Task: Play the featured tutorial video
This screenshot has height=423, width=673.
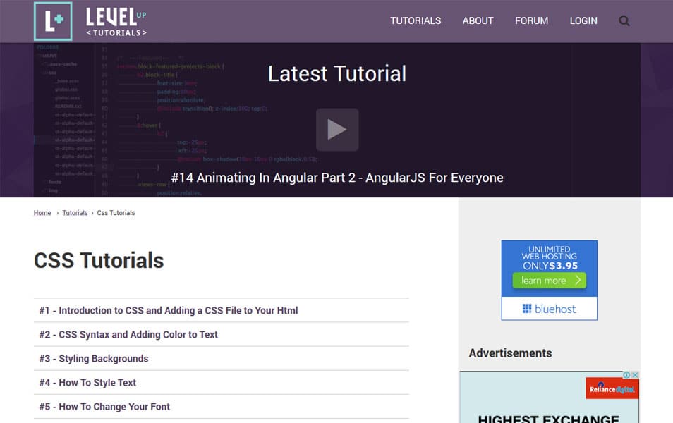Action: click(336, 129)
